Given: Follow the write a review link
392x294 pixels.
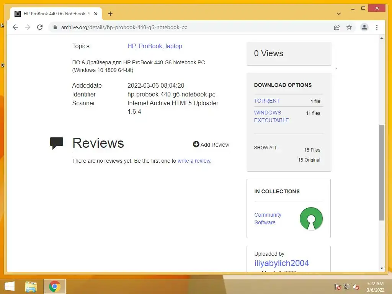Looking at the screenshot, I should pyautogui.click(x=194, y=161).
